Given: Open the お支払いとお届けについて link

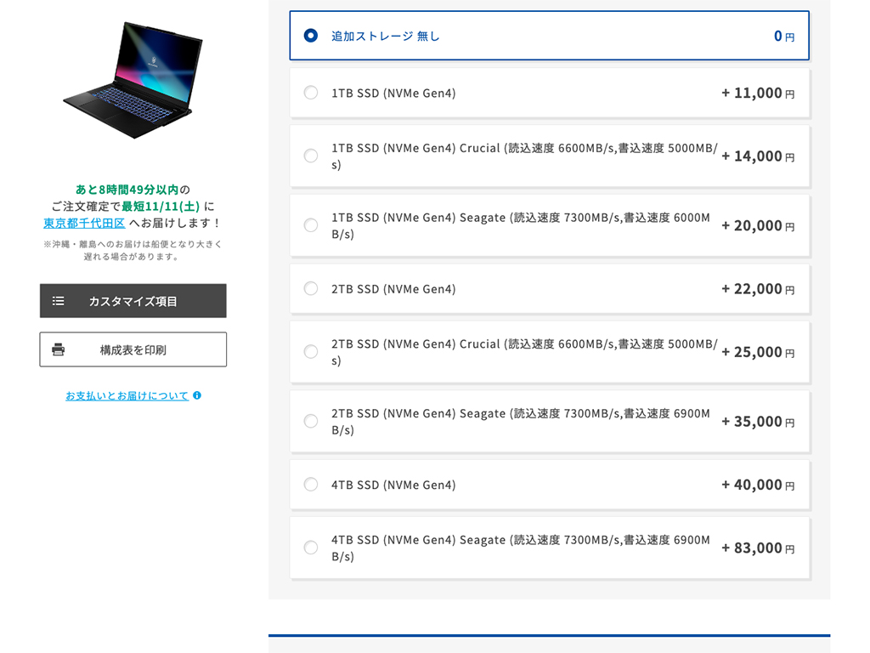Looking at the screenshot, I should click(127, 396).
